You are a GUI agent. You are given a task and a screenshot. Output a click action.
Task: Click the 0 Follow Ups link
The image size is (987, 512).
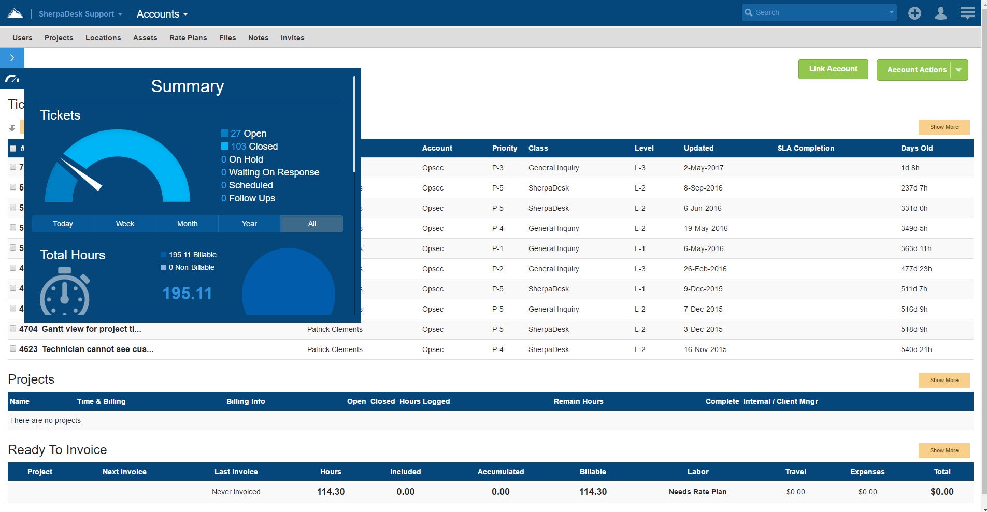pos(248,198)
